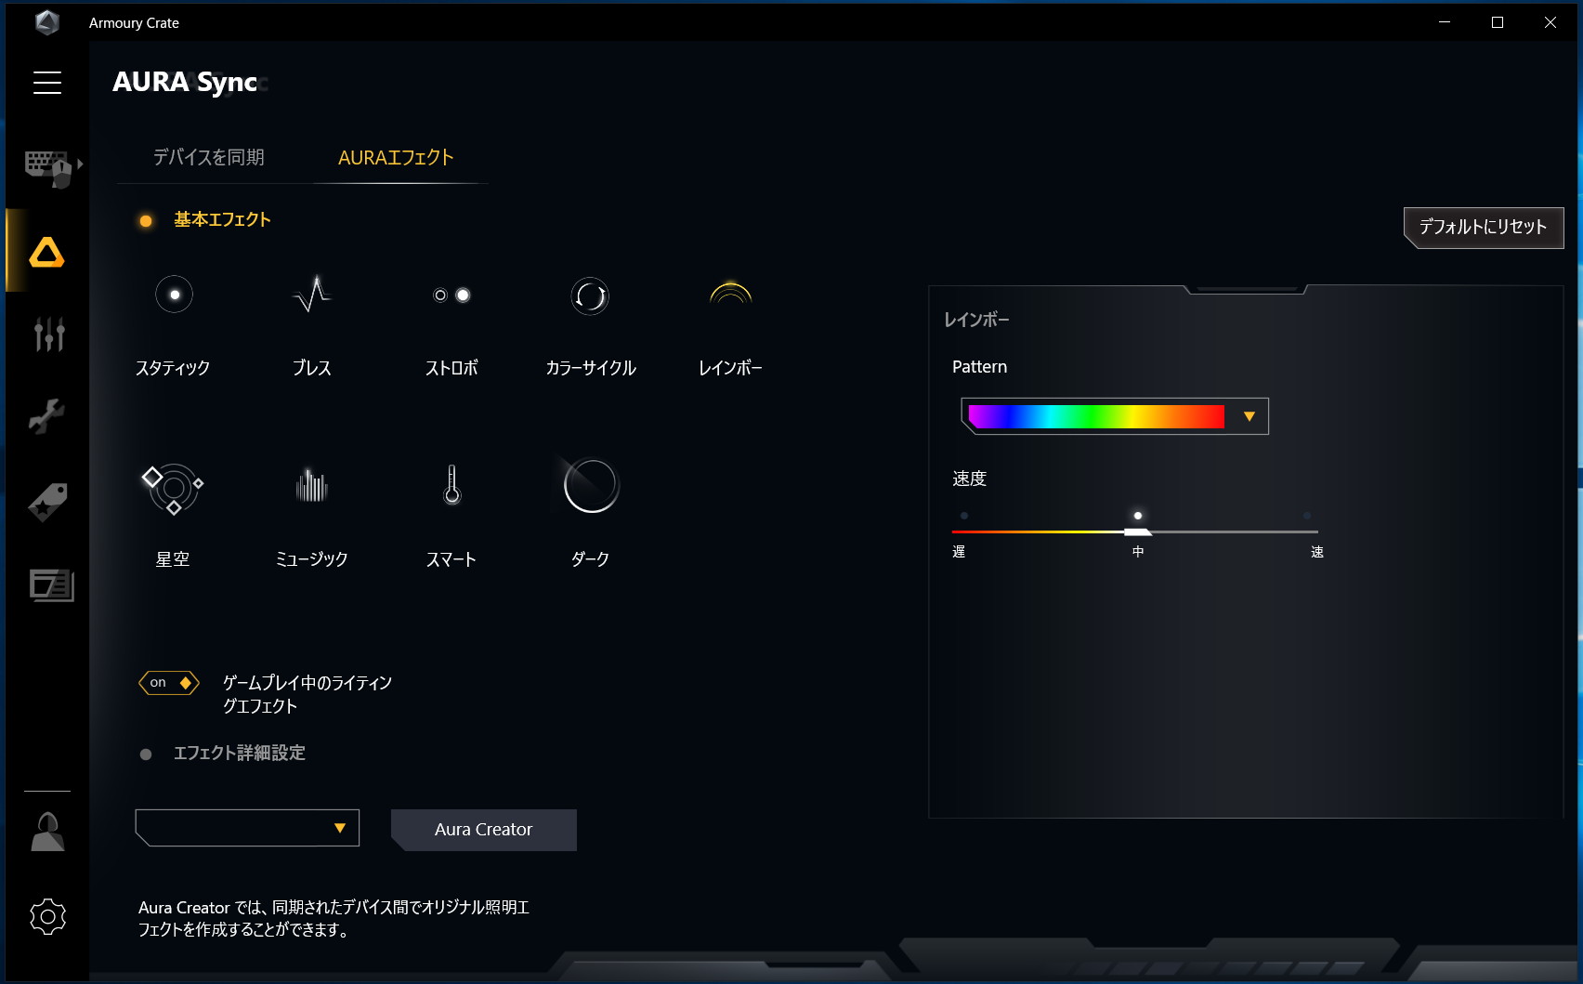Select the エフェクト詳細設定 radio option
The width and height of the screenshot is (1583, 984).
pos(146,754)
